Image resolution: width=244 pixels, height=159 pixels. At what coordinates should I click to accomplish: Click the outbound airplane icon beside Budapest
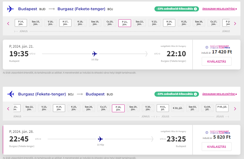click(10, 9)
